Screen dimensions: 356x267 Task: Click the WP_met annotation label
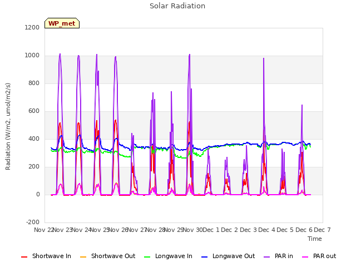pos(62,23)
